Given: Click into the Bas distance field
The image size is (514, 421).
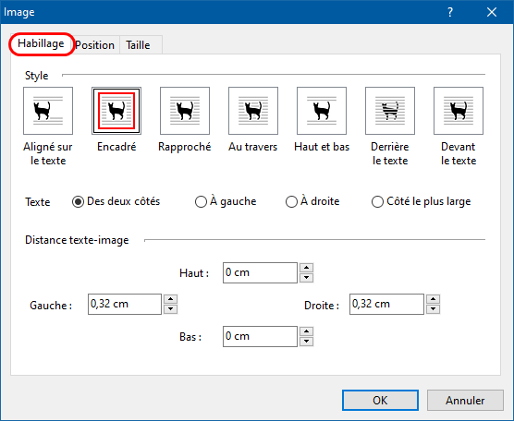Looking at the screenshot, I should tap(260, 336).
